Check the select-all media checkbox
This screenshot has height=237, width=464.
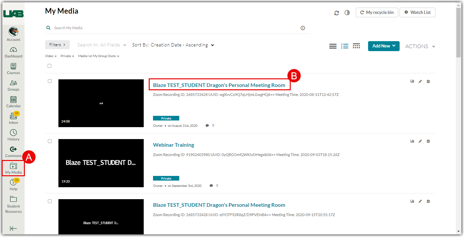(x=49, y=66)
